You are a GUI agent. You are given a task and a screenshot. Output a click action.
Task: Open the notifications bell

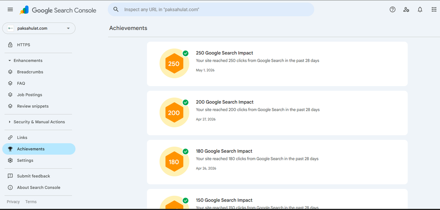click(x=420, y=10)
